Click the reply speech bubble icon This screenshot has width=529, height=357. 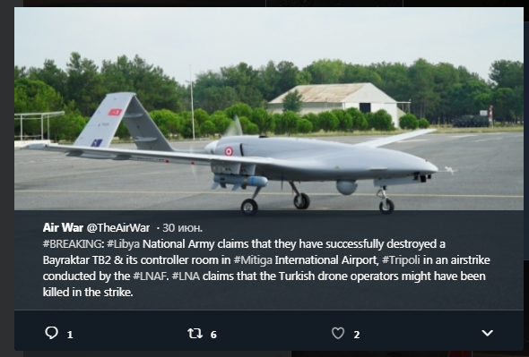coord(51,333)
